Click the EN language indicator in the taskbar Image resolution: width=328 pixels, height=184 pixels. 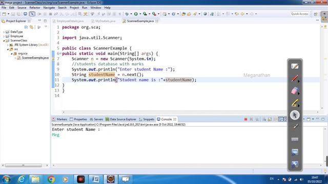coord(272,179)
